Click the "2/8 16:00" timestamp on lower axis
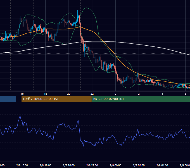190x168 pixels. [22, 165]
